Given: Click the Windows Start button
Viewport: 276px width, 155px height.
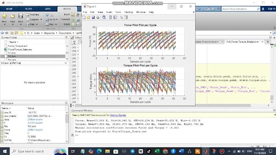Looking at the screenshot, I should tap(5, 151).
